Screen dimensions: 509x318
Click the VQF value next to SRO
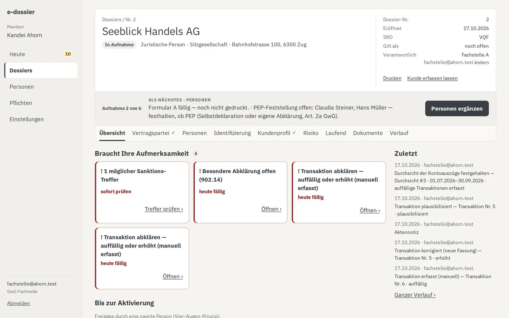click(x=484, y=37)
